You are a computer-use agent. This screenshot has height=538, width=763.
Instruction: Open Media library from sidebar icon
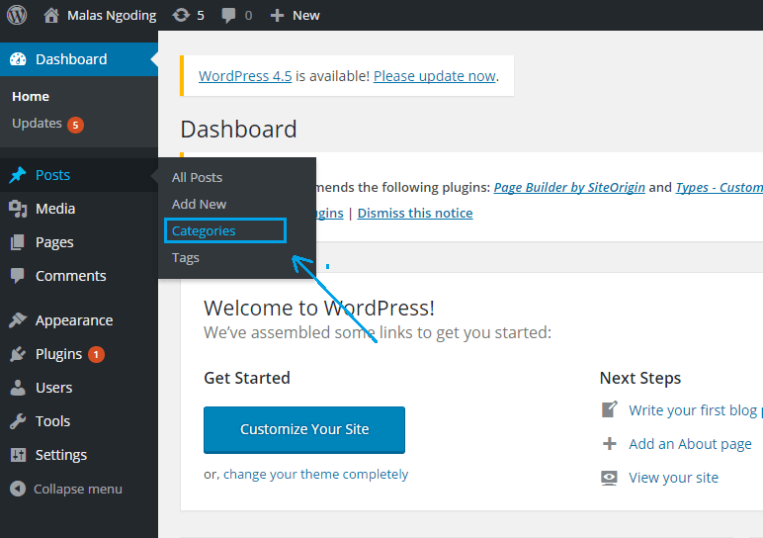pos(18,209)
